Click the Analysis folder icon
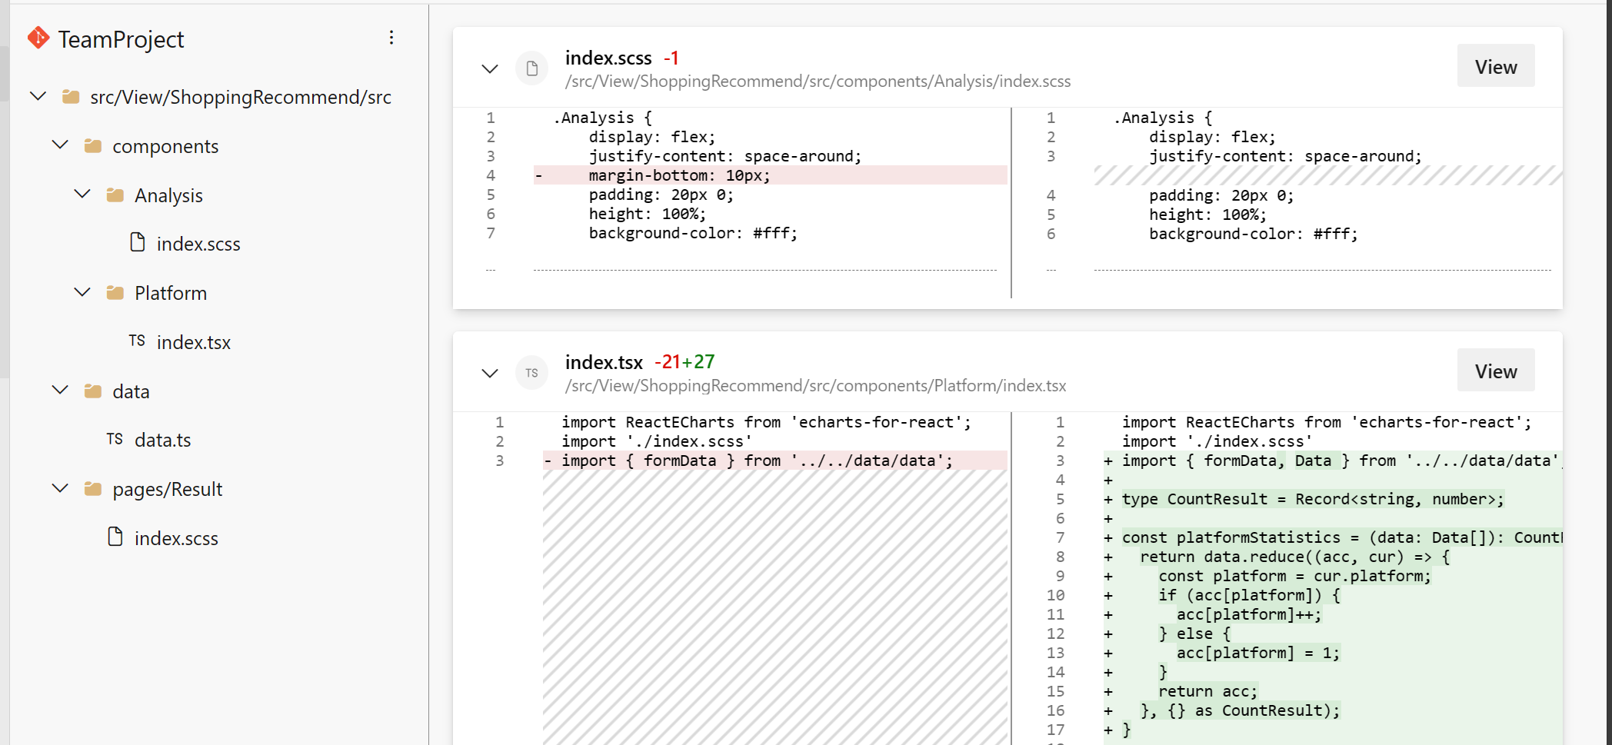This screenshot has height=745, width=1612. [x=115, y=195]
